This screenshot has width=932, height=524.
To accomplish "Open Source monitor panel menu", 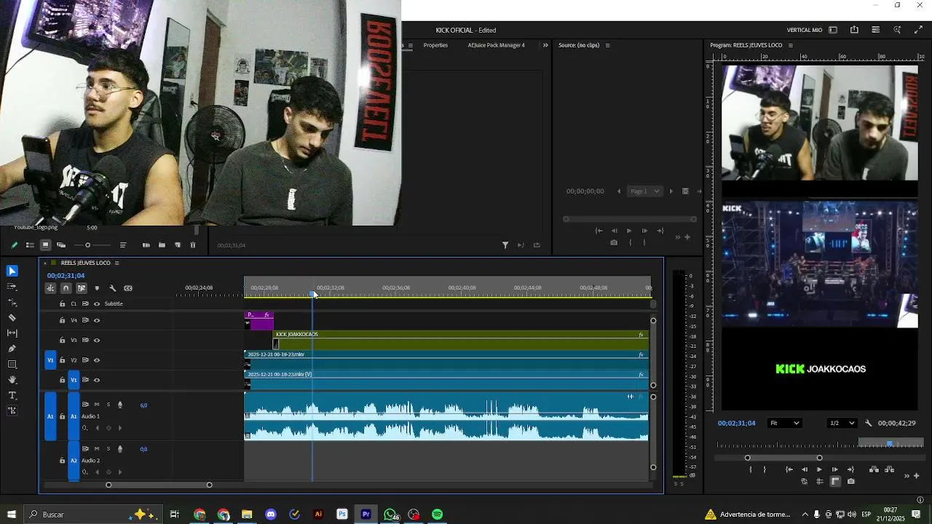I will click(x=607, y=45).
